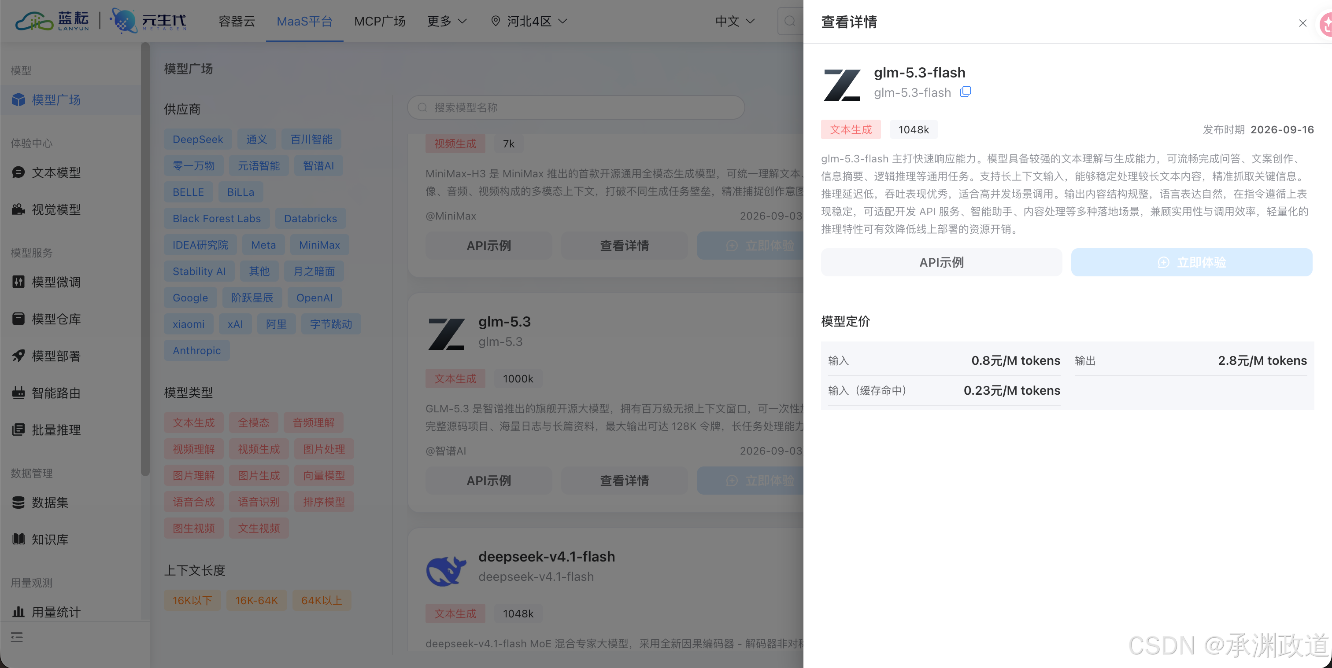Click the 元生代 Metagen logo
The height and width of the screenshot is (668, 1332).
tap(148, 21)
